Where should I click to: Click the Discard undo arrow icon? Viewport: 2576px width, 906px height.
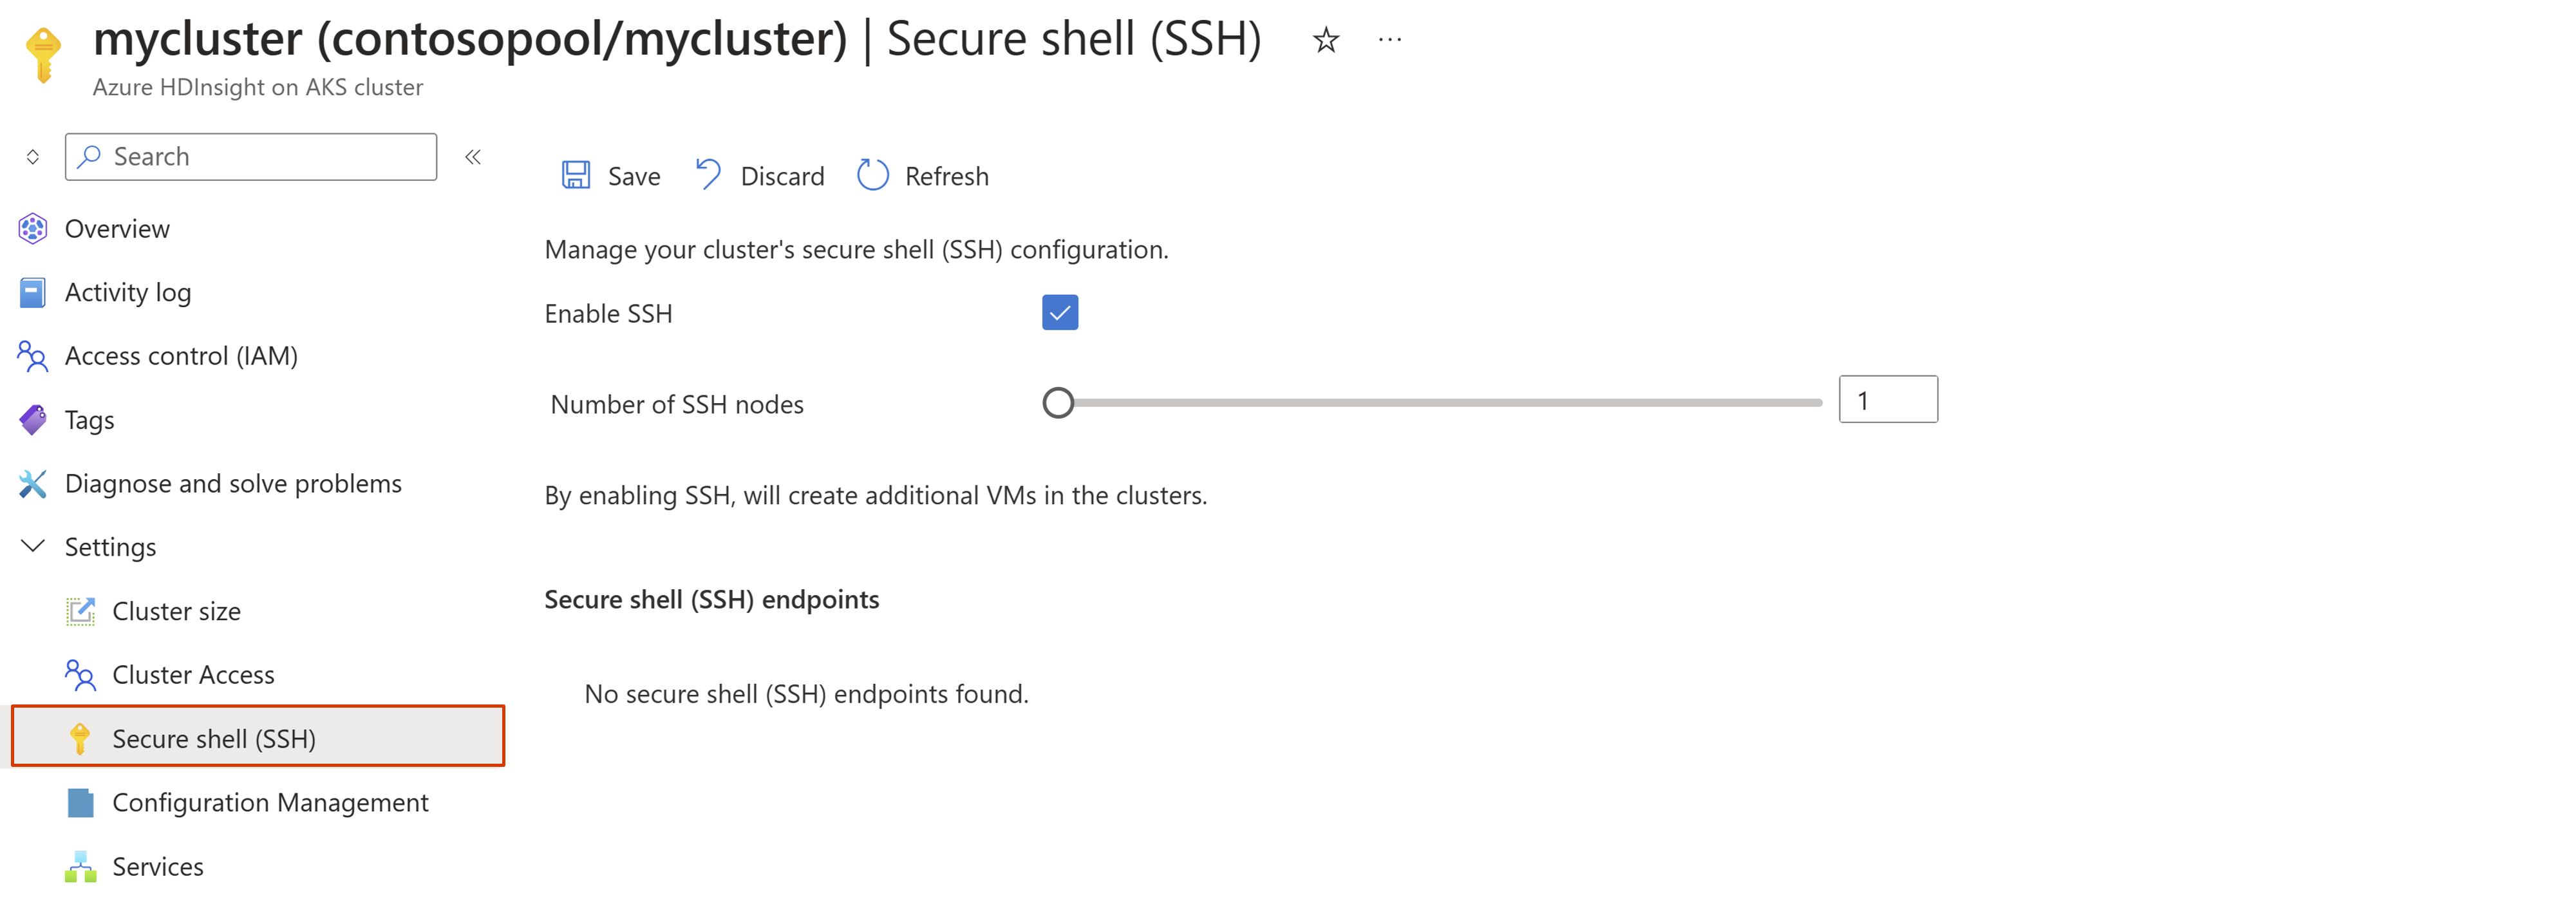pos(708,175)
